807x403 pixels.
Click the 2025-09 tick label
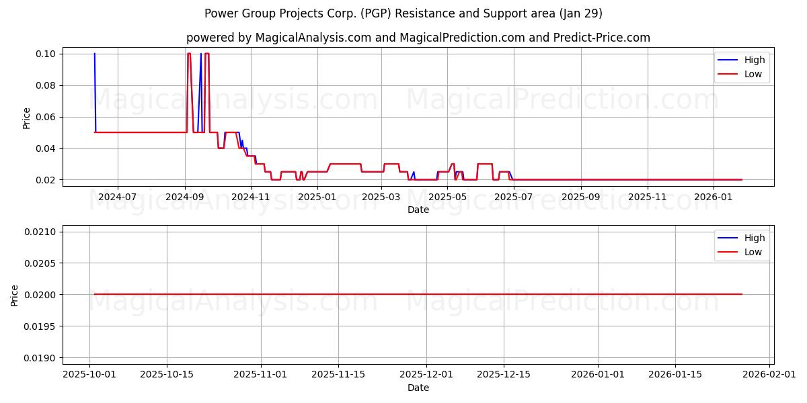[x=580, y=197]
